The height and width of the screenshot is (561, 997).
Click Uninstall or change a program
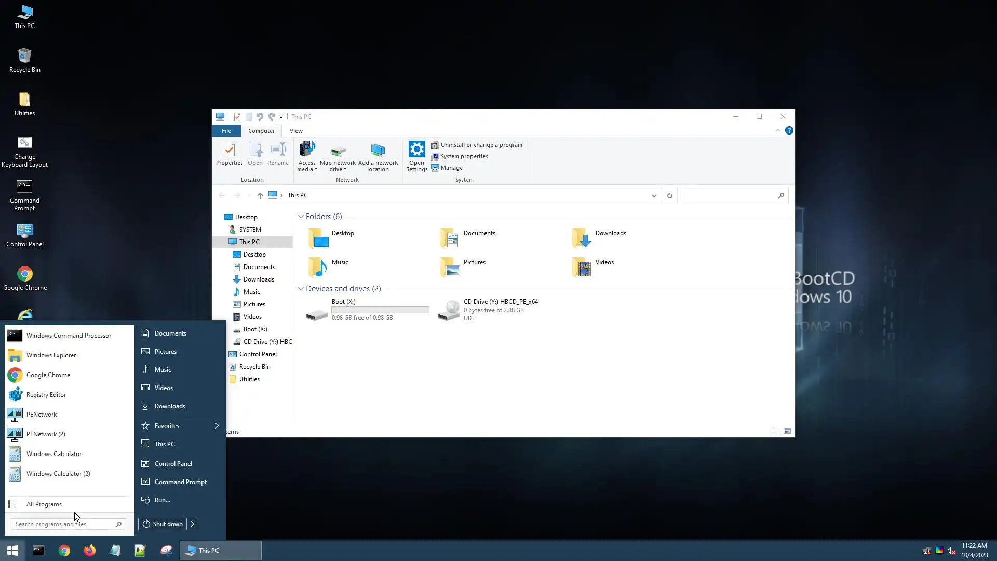pyautogui.click(x=481, y=145)
